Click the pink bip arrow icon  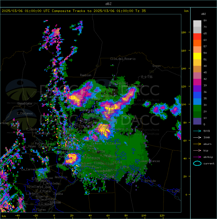(197, 151)
